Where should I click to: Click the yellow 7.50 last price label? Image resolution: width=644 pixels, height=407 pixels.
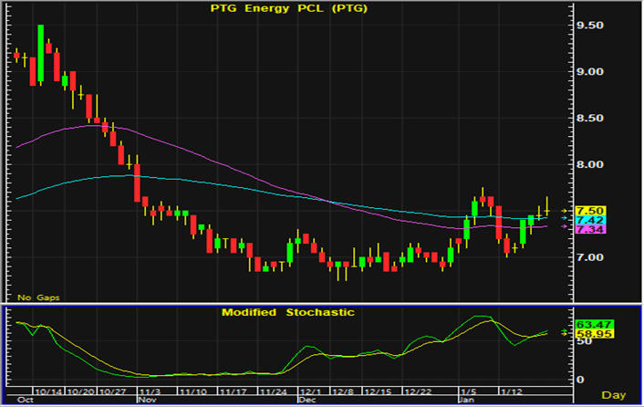[x=590, y=211]
